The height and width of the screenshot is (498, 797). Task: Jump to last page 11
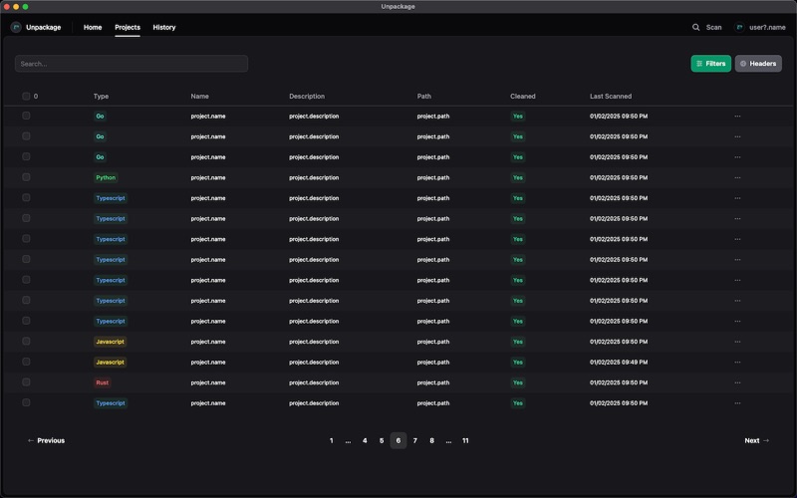pos(465,440)
